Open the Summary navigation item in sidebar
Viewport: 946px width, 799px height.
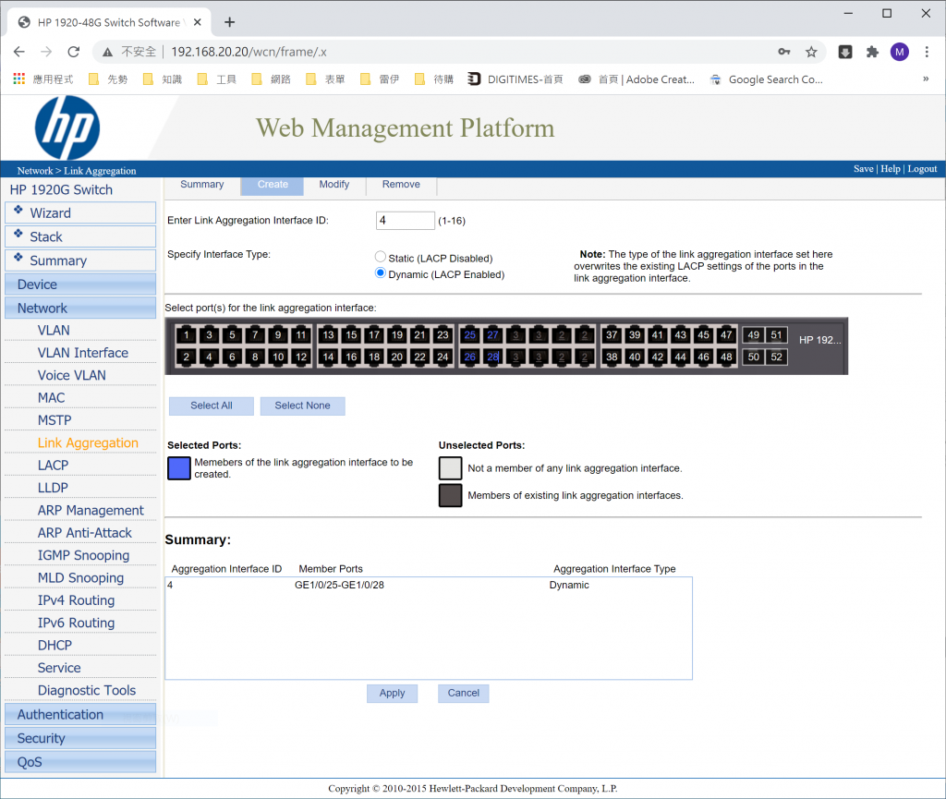pos(80,260)
